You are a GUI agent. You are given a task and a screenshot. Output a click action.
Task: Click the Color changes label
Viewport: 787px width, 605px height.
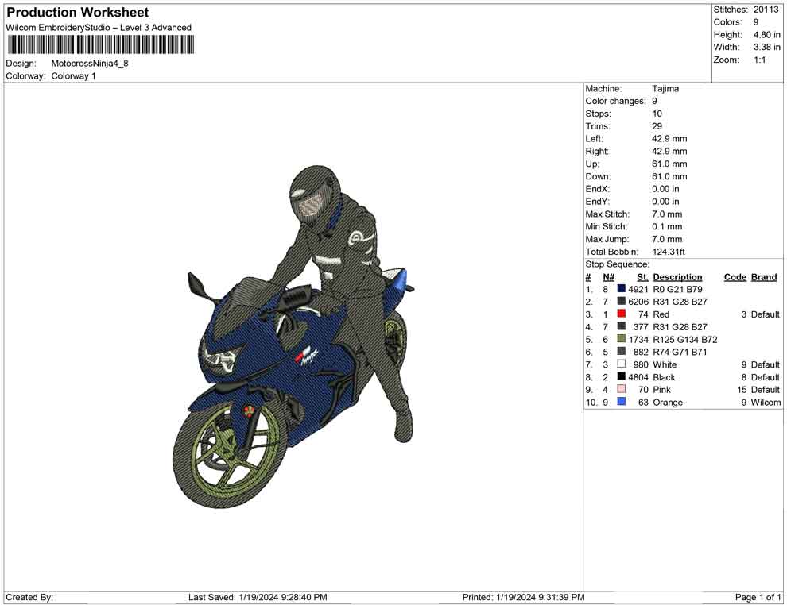coord(615,101)
